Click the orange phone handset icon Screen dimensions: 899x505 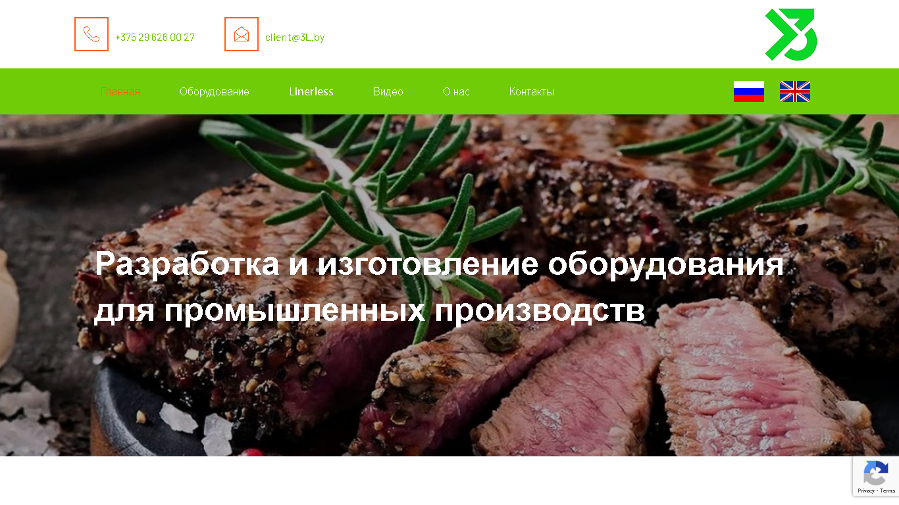91,34
